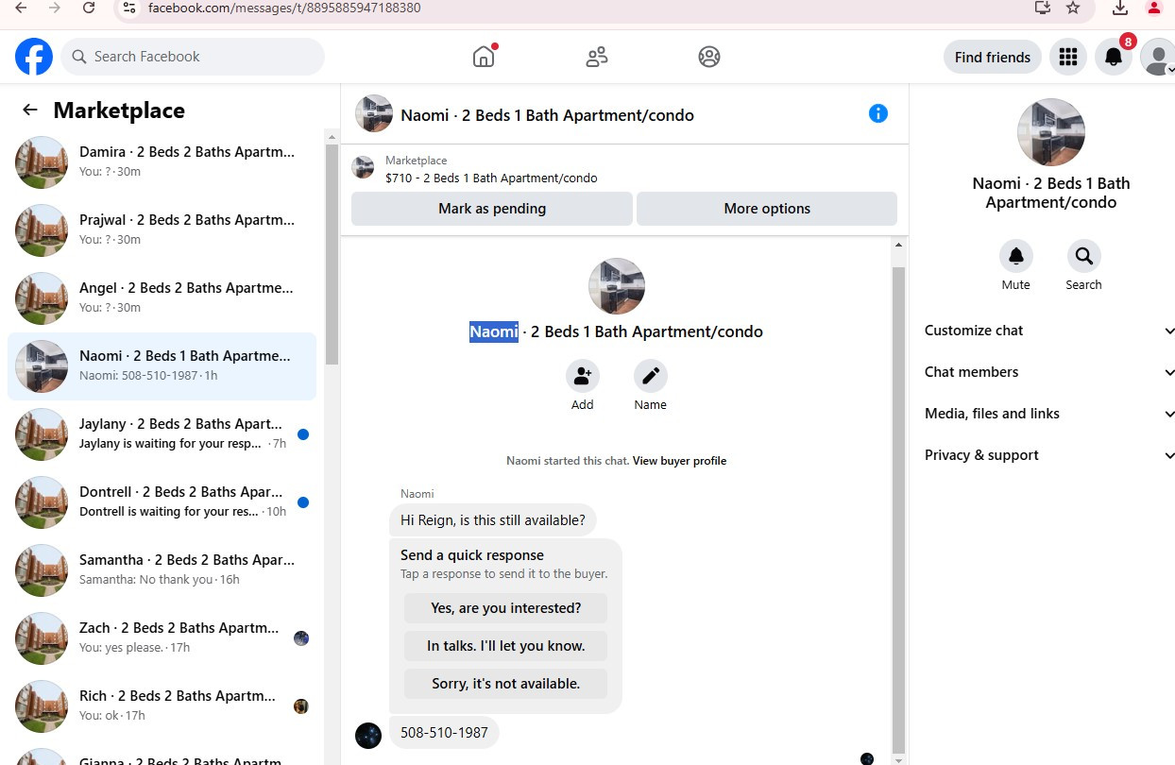Select Naomi's conversation in the list
The image size is (1175, 765).
pos(162,366)
